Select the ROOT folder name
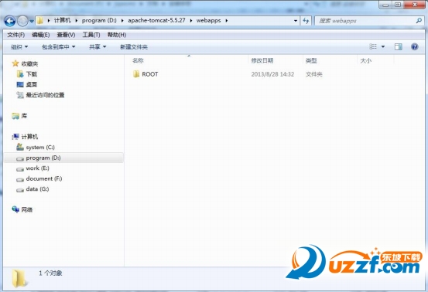428x292 pixels. click(x=150, y=74)
